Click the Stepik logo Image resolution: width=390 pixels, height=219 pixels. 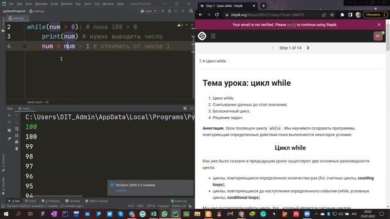pyautogui.click(x=202, y=36)
